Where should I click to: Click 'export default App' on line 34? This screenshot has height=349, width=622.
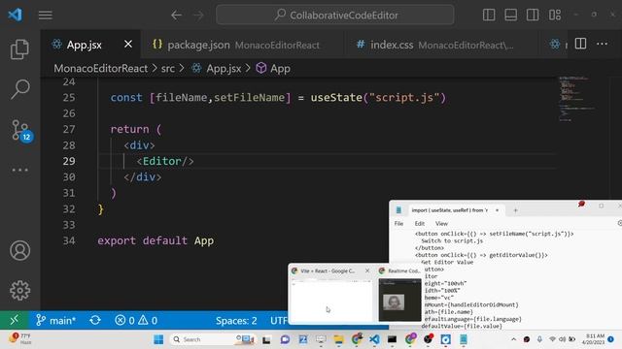pyautogui.click(x=155, y=240)
